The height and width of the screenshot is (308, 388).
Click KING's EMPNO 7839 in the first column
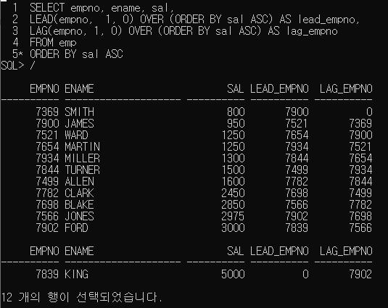(47, 274)
